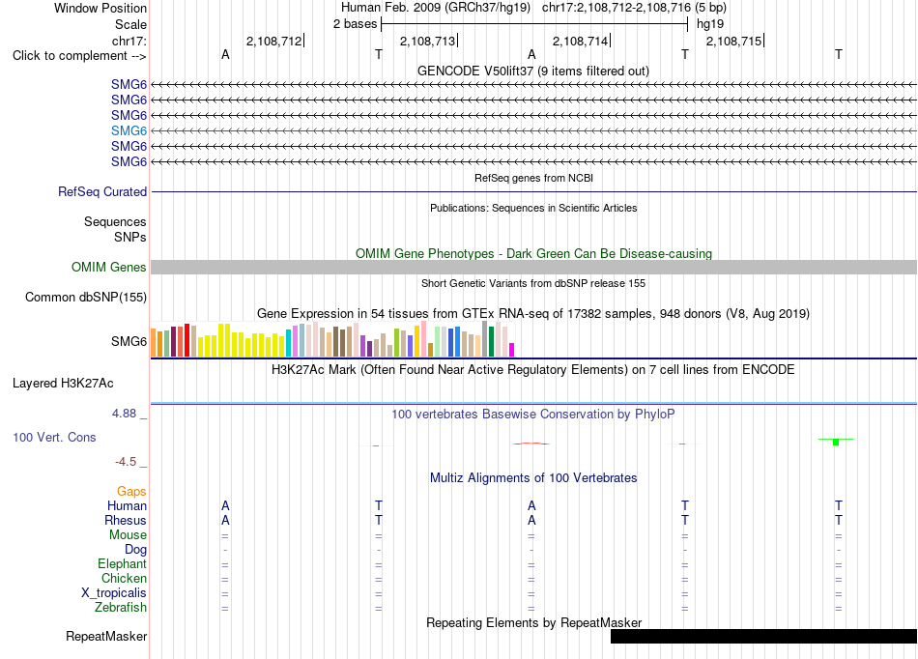Click the RepeatMasker track label
The image size is (918, 659).
[106, 636]
